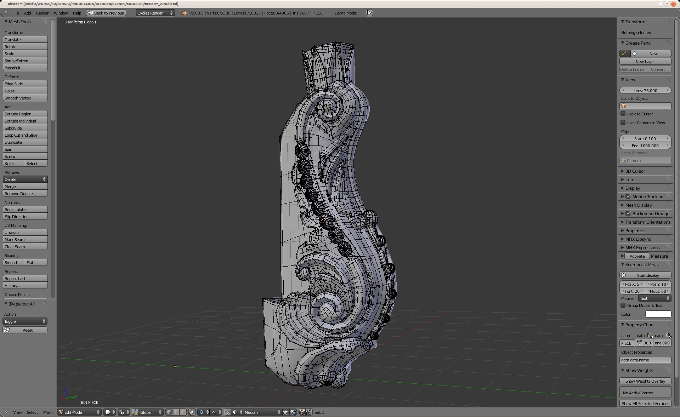Click the Lens 75.000 value field
Viewport: 680px width, 417px height.
point(645,91)
